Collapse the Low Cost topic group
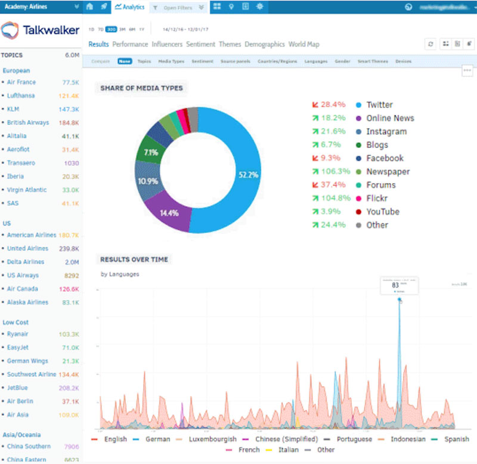 [16, 322]
